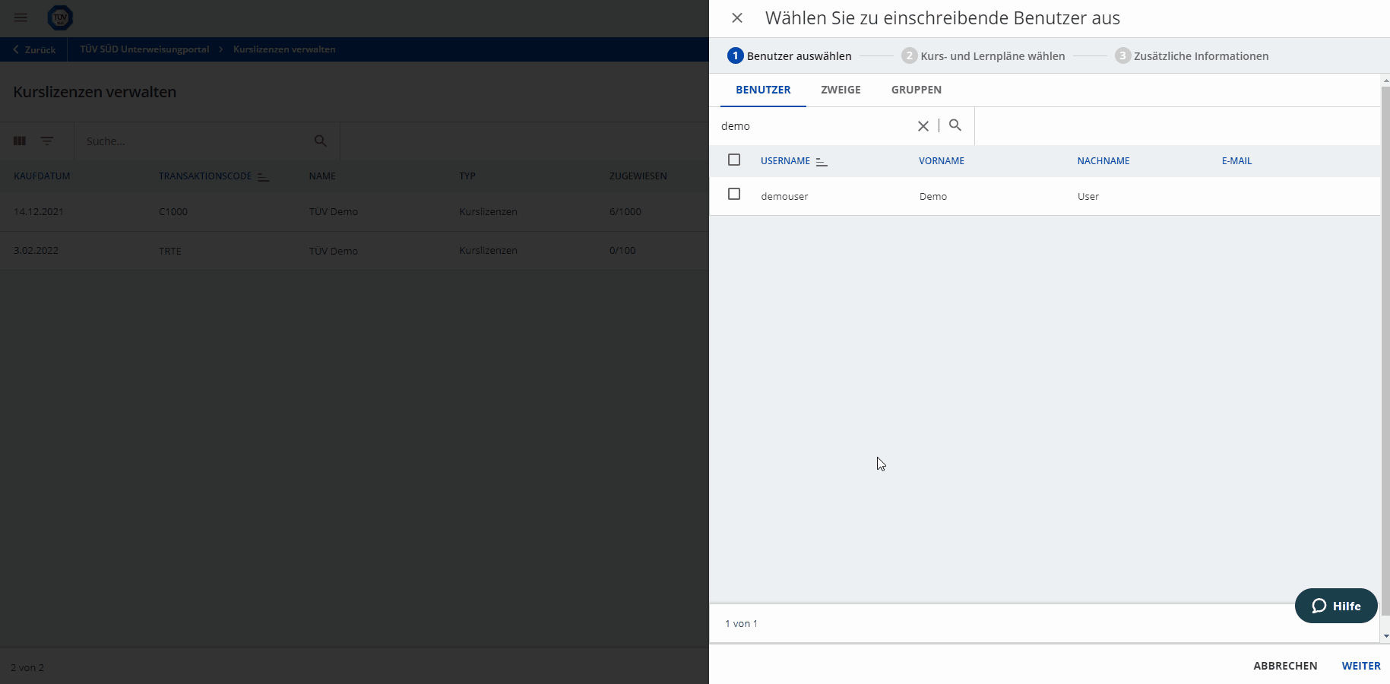This screenshot has height=684, width=1390.
Task: Open the hamburger main menu
Action: pos(21,17)
